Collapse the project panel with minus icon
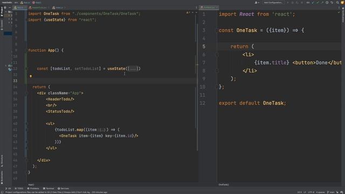The width and height of the screenshot is (345, 194). tap(10, 8)
